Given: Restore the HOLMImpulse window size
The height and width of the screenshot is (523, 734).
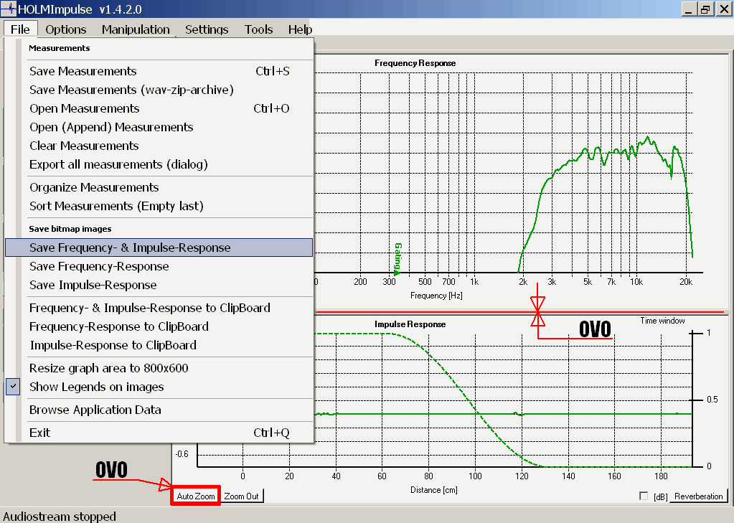Looking at the screenshot, I should (x=705, y=9).
